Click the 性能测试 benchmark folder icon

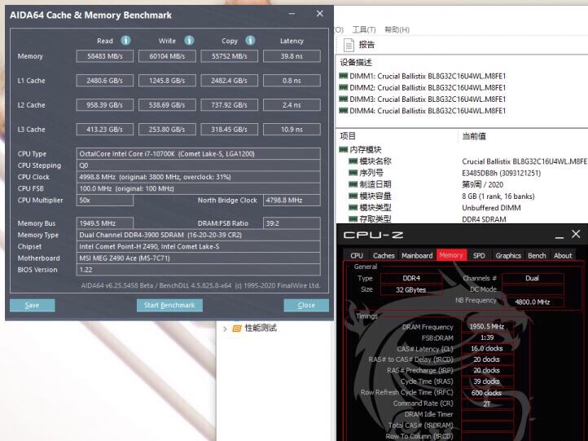tap(237, 328)
